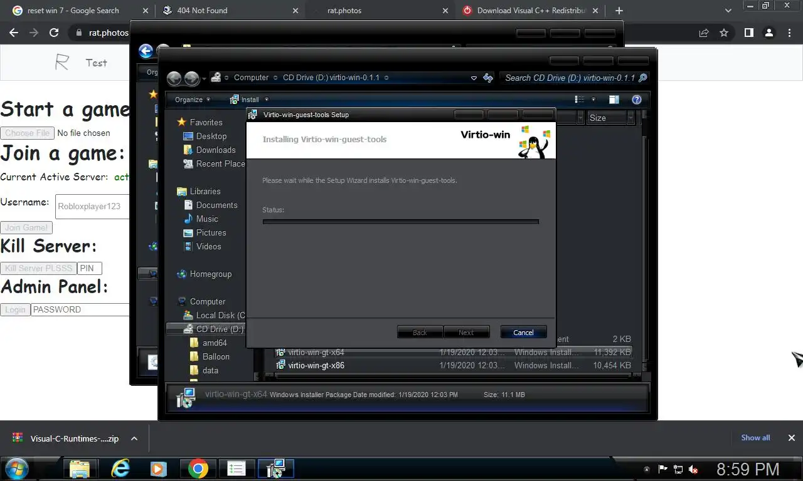
Task: Click the Explorer forward arrow in virtio-win window
Action: coord(191,78)
